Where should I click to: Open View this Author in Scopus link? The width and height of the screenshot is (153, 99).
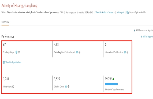[105, 12]
